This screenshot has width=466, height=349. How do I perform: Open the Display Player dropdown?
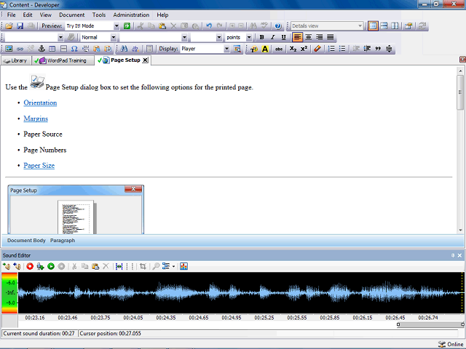[226, 49]
